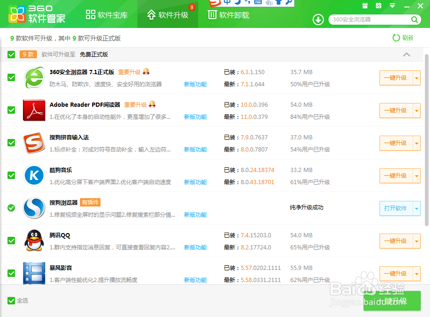Click the 暴风影音 film icon
The image size is (430, 317).
click(34, 274)
